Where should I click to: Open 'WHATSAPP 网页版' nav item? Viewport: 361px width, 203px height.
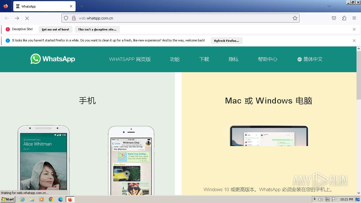click(x=130, y=59)
